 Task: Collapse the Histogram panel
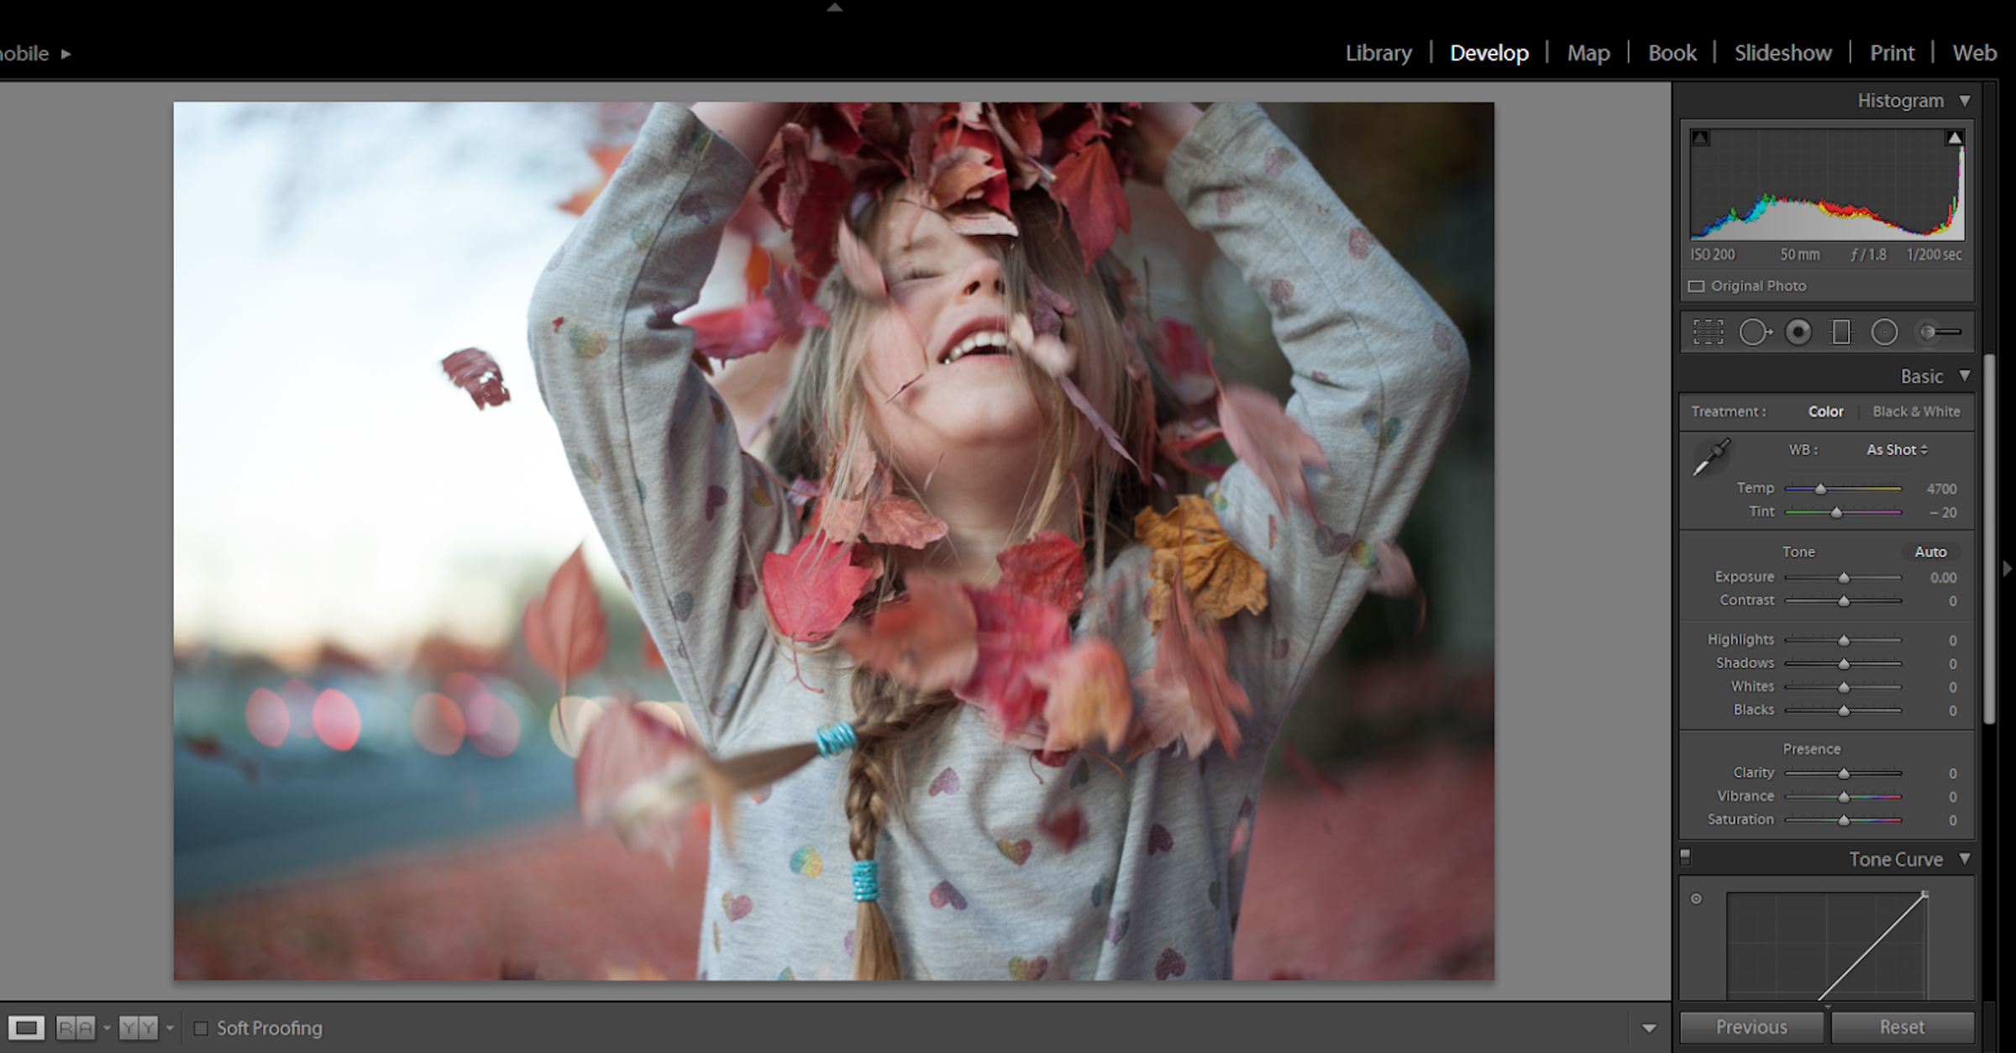click(x=1965, y=101)
